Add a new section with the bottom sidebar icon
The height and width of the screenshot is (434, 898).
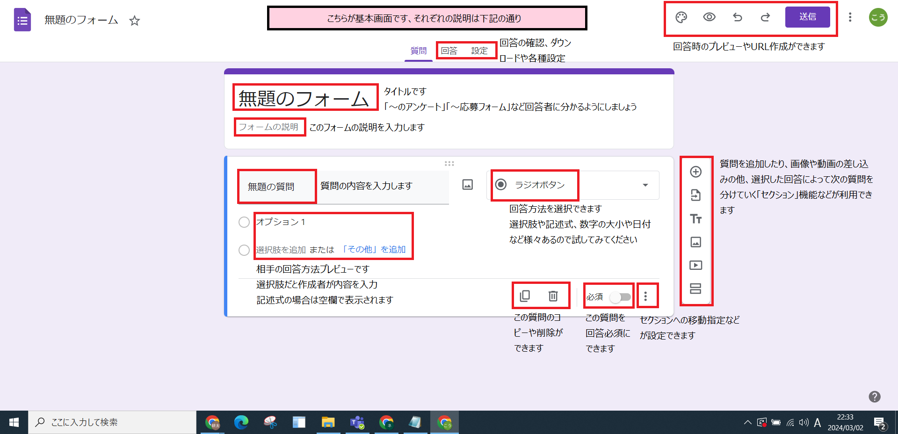[696, 289]
